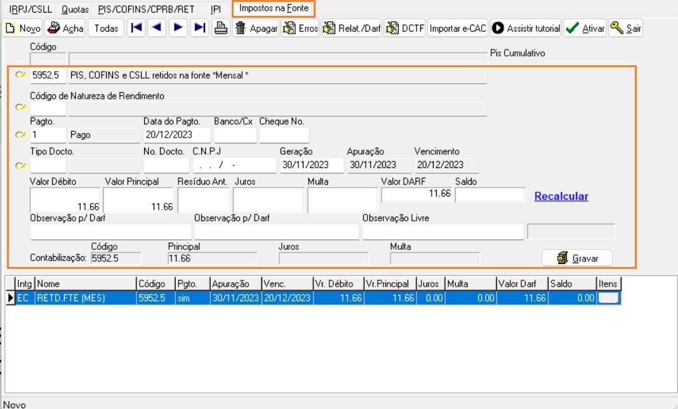Open the PIS/COFINS/CPRB/RET tab
This screenshot has height=409, width=678.
coord(146,9)
